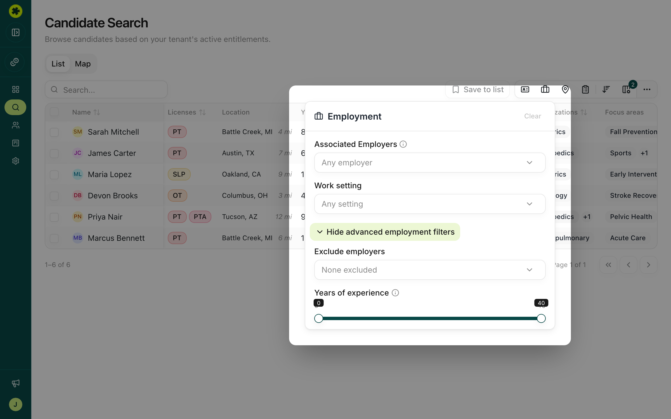Select the candidate search magnifier sidebar icon
Image resolution: width=671 pixels, height=419 pixels.
coord(16,107)
